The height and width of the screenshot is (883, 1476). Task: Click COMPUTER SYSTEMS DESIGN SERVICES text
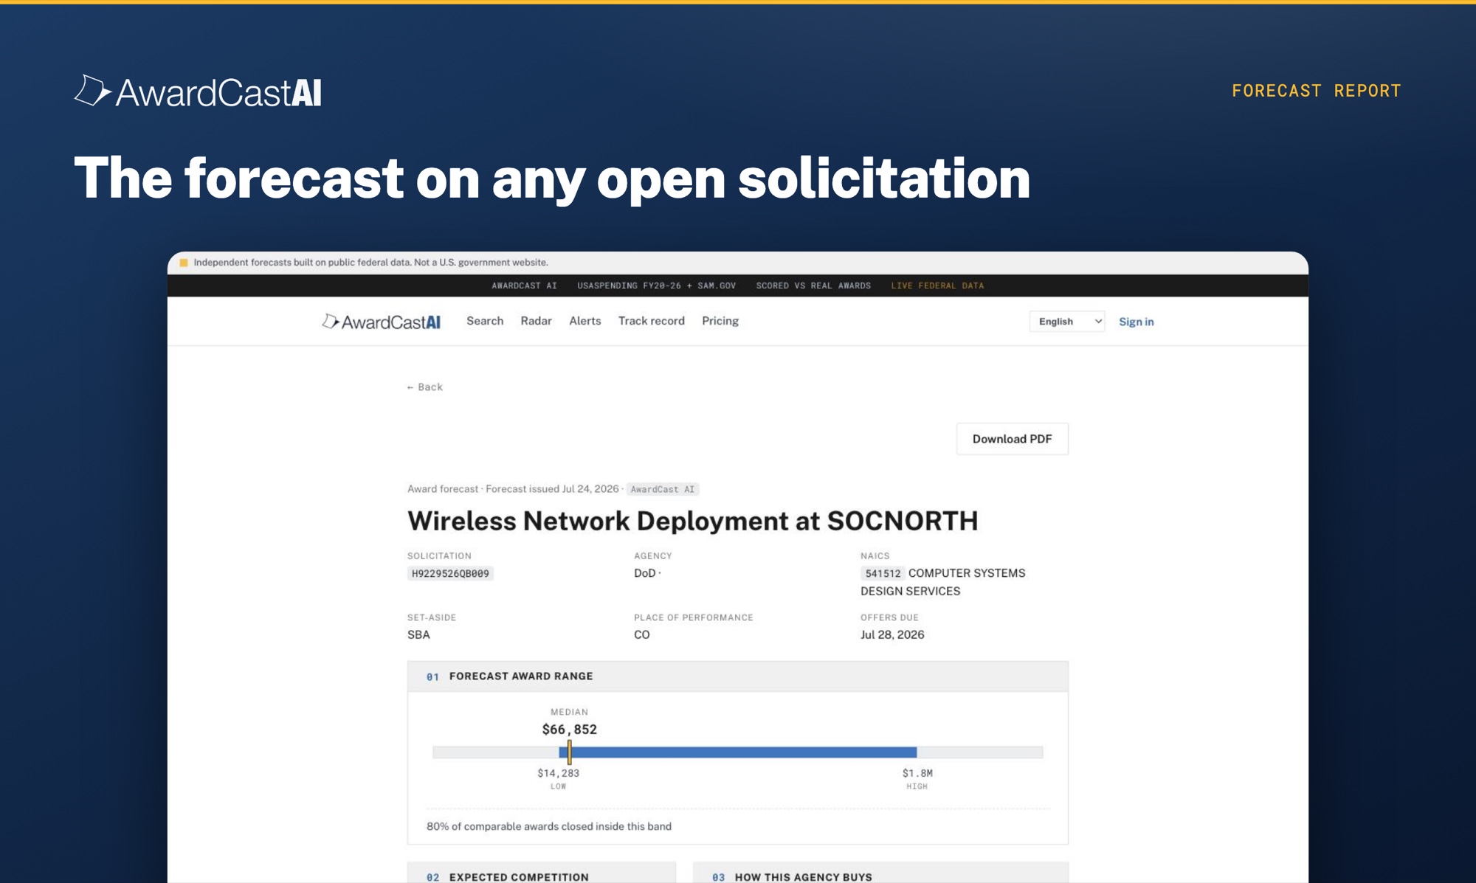click(x=943, y=582)
